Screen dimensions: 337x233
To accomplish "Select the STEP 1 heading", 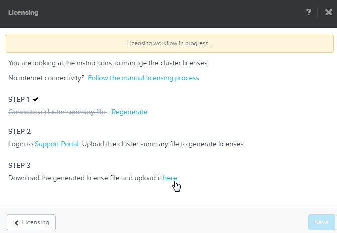I will pos(19,99).
